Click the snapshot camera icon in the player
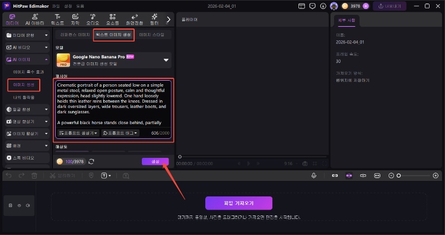The width and height of the screenshot is (445, 235). click(305, 163)
